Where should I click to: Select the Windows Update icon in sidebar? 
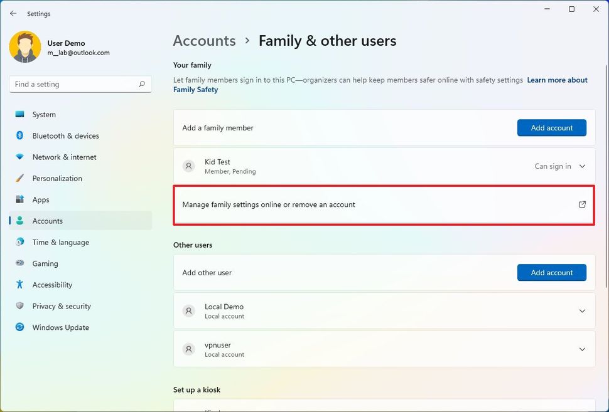pos(20,327)
